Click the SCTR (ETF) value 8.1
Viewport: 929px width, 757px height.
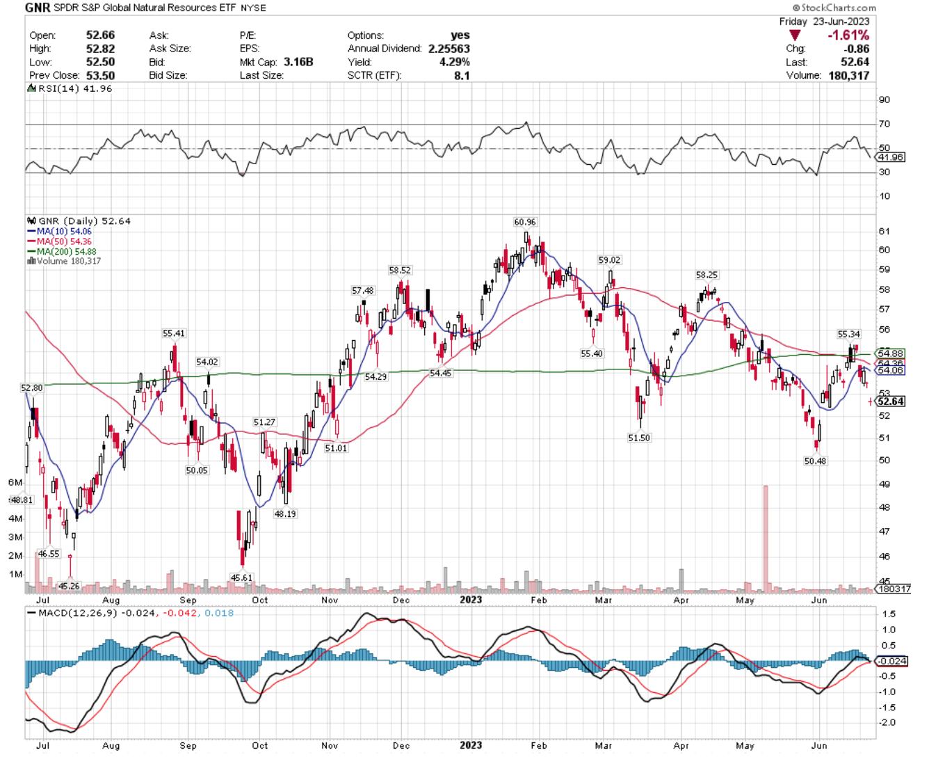coord(462,75)
